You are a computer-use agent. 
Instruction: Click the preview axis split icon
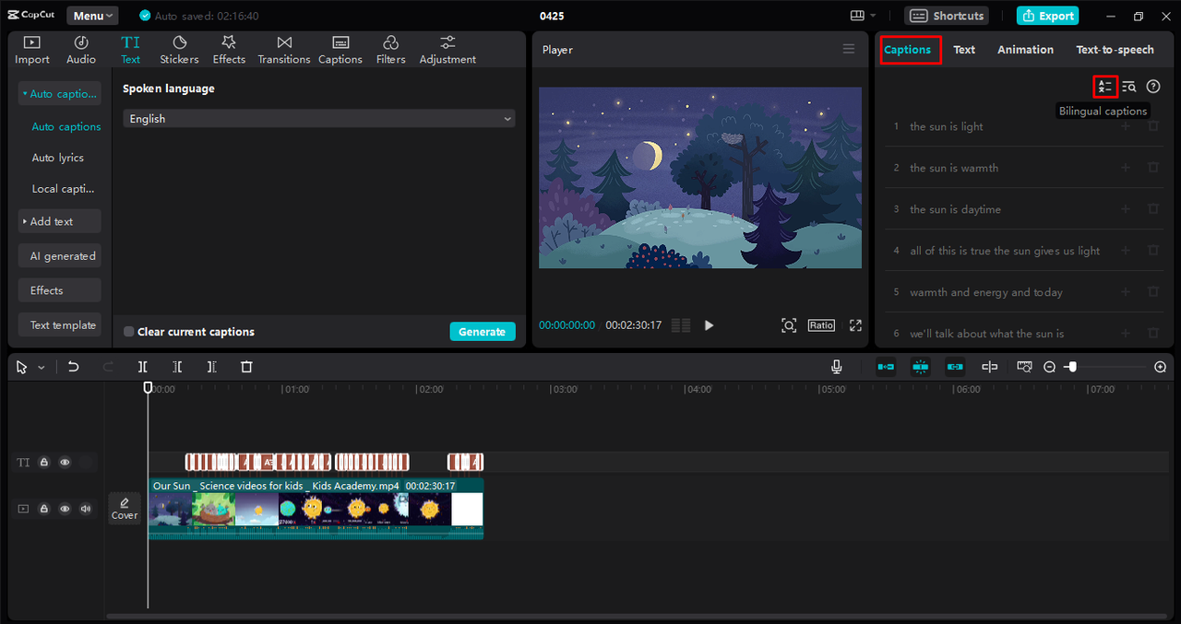point(990,367)
